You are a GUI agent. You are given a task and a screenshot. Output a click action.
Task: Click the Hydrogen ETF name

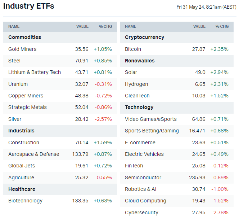coord(136,84)
